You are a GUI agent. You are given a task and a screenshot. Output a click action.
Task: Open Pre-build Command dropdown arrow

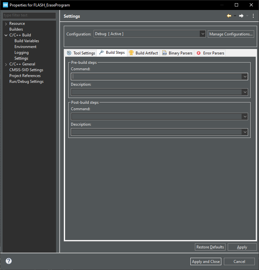[x=245, y=77]
